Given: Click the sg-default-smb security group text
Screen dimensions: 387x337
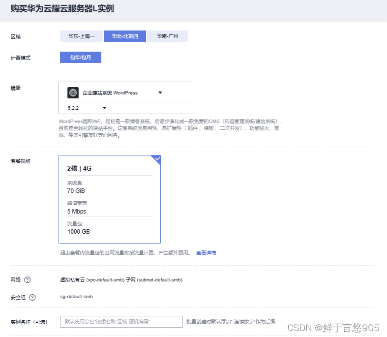Looking at the screenshot, I should click(x=77, y=297).
